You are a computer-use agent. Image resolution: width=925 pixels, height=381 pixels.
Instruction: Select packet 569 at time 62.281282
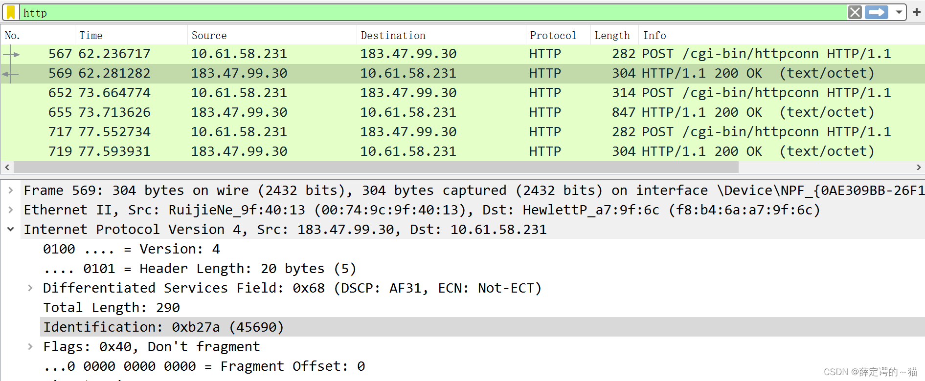tap(462, 73)
